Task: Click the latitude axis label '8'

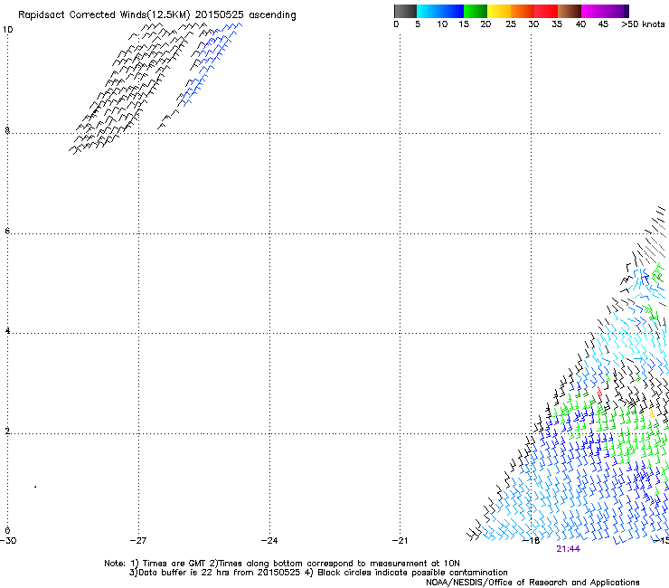Action: click(7, 130)
